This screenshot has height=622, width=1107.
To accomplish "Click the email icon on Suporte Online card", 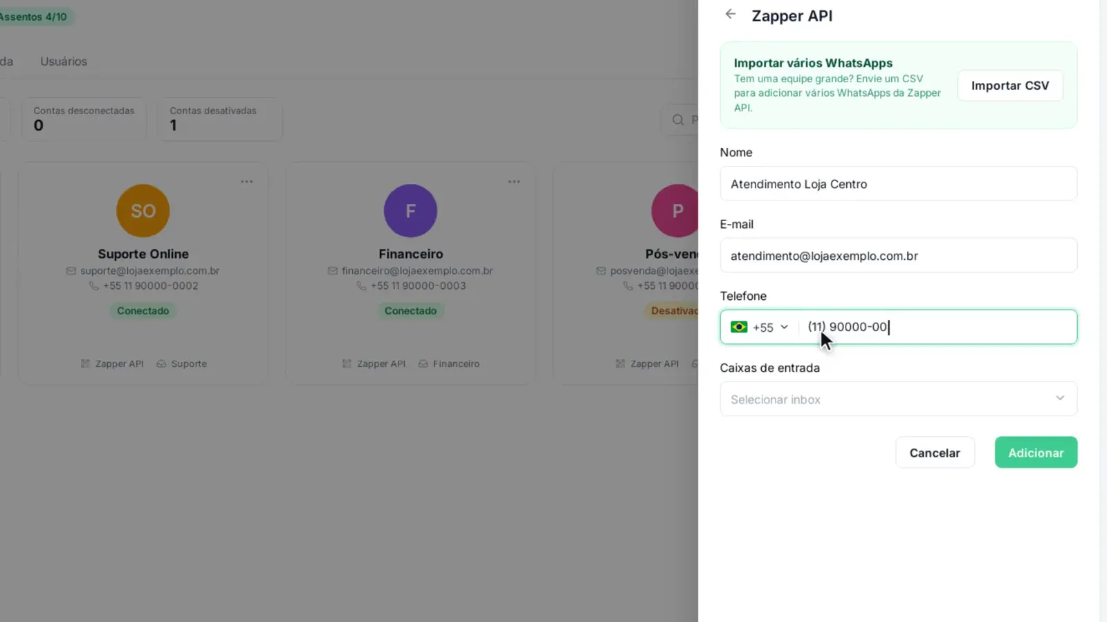I will pyautogui.click(x=71, y=271).
